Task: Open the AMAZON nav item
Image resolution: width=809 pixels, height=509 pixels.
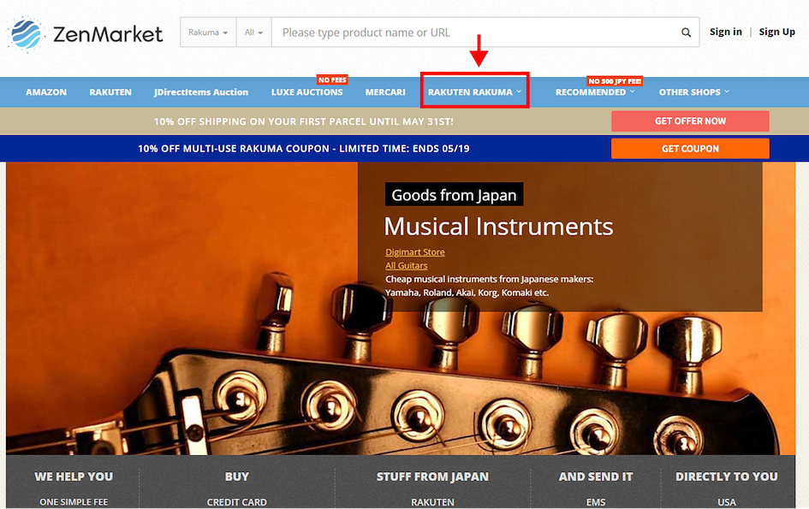Action: (46, 92)
